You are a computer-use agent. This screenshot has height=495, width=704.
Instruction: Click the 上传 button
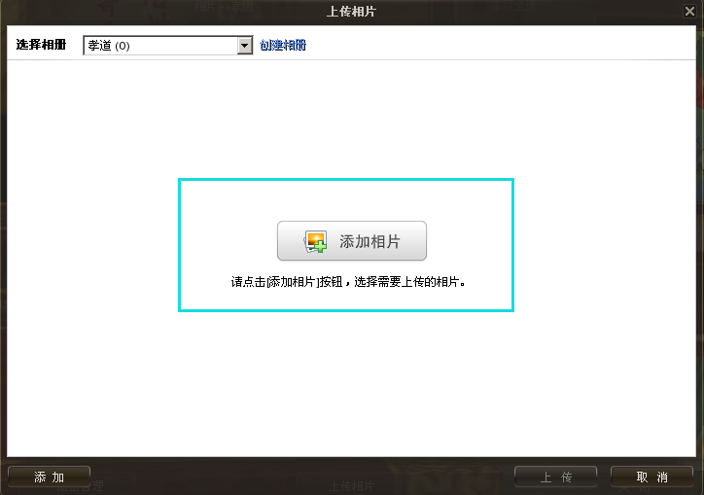pyautogui.click(x=555, y=477)
